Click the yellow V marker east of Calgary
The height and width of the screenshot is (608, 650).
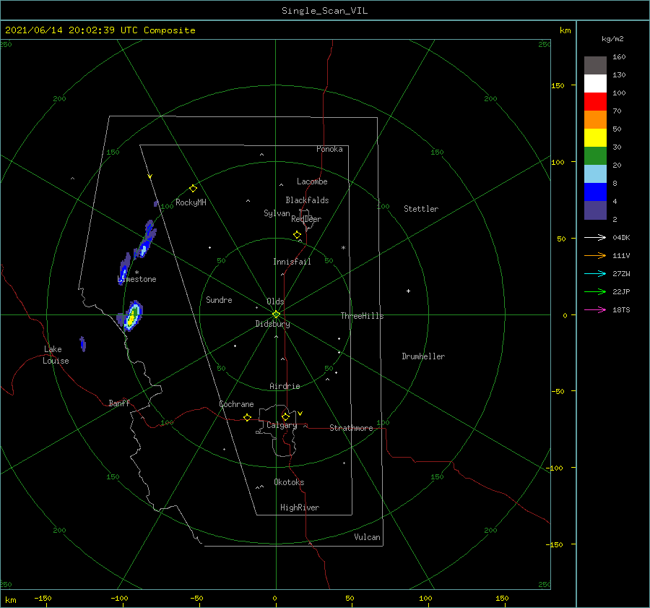pyautogui.click(x=300, y=414)
